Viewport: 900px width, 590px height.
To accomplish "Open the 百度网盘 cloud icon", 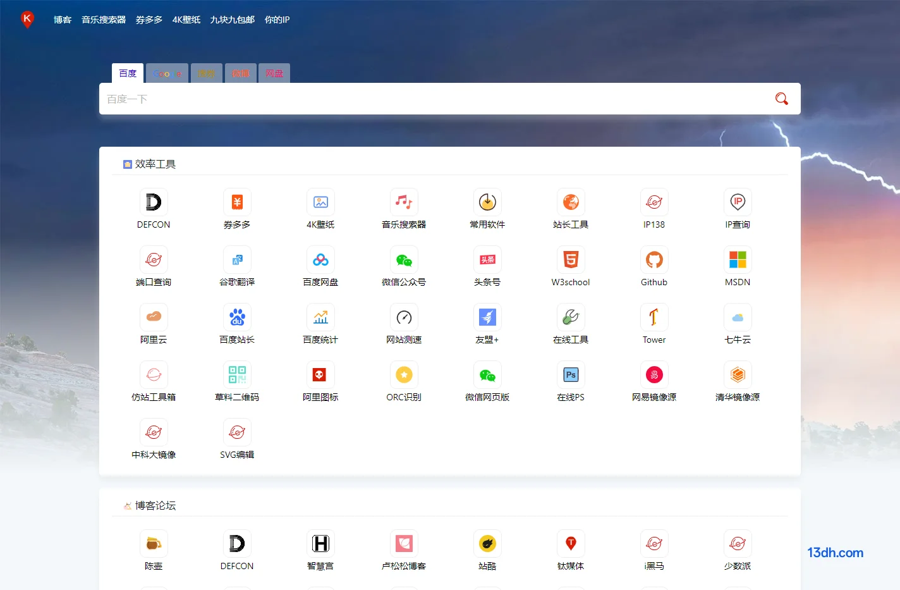I will (320, 260).
